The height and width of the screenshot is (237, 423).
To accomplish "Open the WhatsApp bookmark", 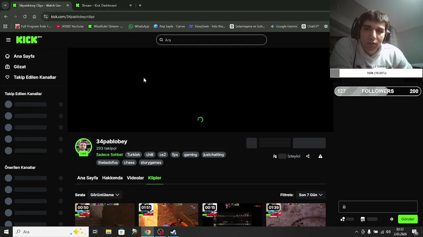I will [x=139, y=26].
